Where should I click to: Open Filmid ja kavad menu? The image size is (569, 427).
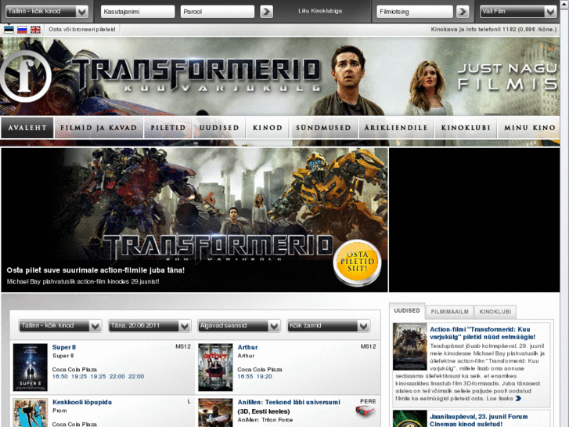99,128
